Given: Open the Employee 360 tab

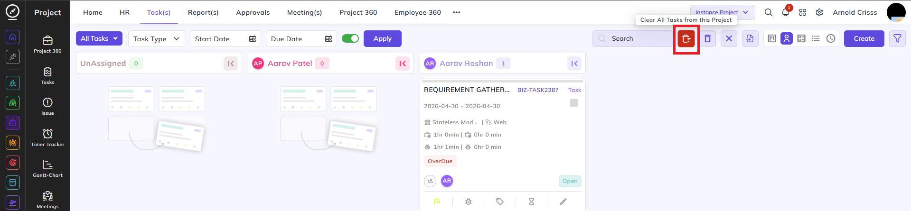Looking at the screenshot, I should pos(418,12).
